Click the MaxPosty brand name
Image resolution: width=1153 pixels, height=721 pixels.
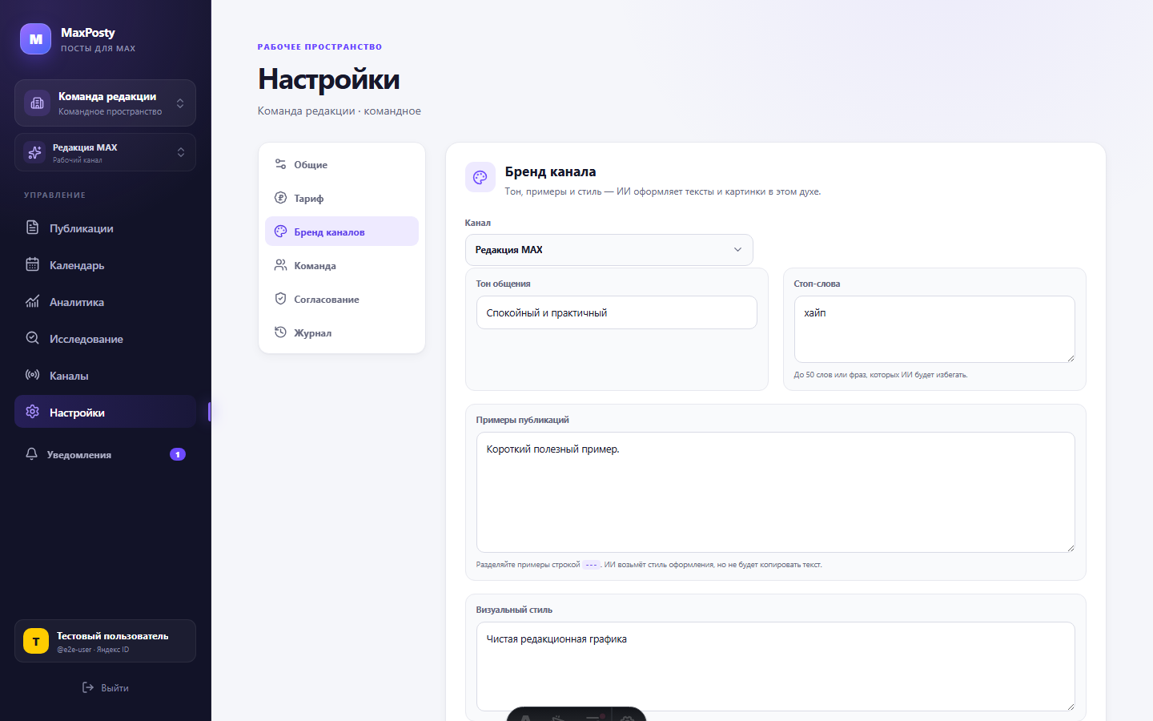click(88, 33)
